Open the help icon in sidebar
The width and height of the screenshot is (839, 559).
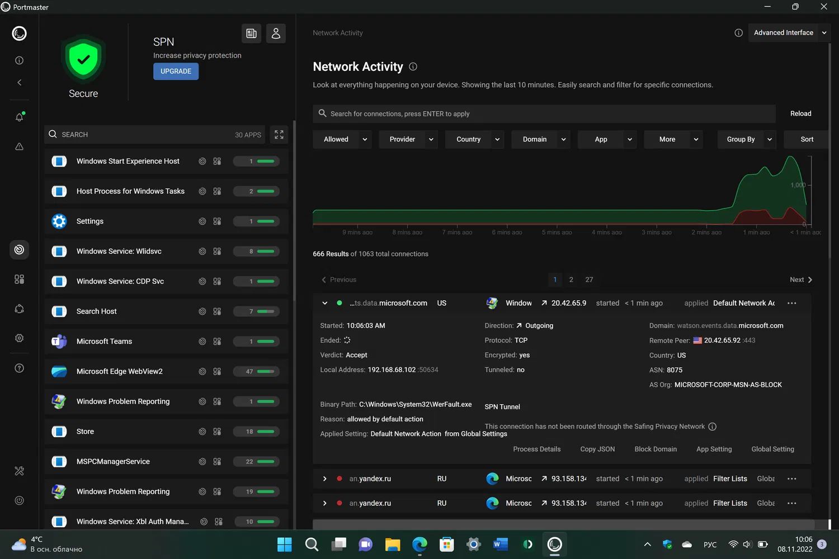pyautogui.click(x=19, y=368)
